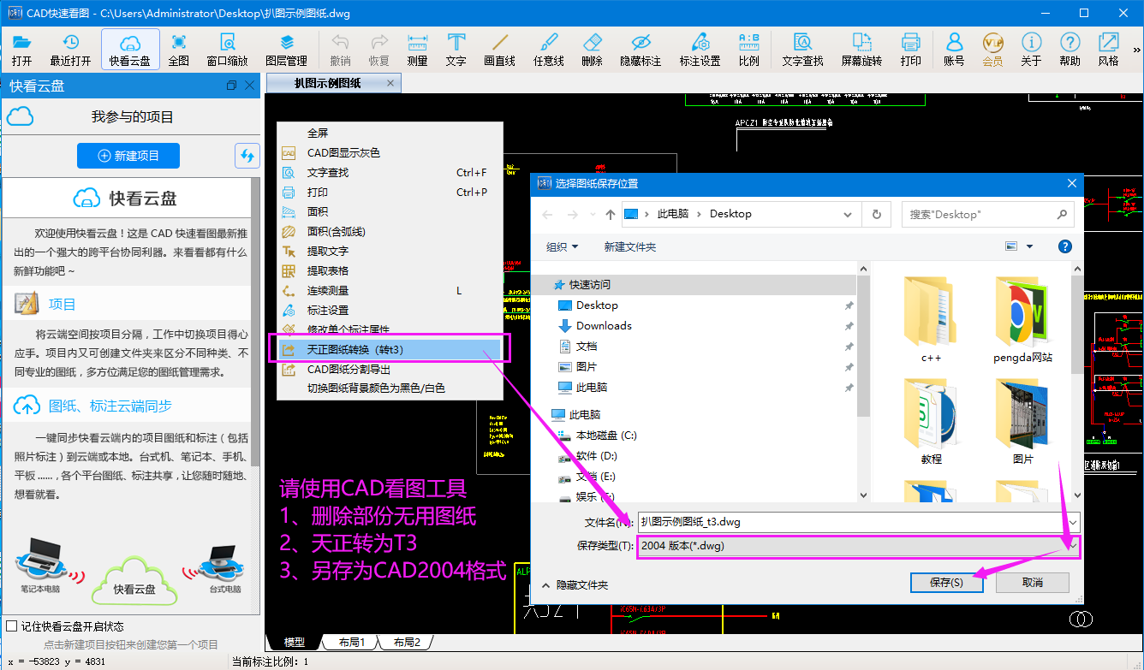Screen dimensions: 1144x670
Task: Expand the 文件名 filename dropdown arrow
Action: tap(1073, 521)
